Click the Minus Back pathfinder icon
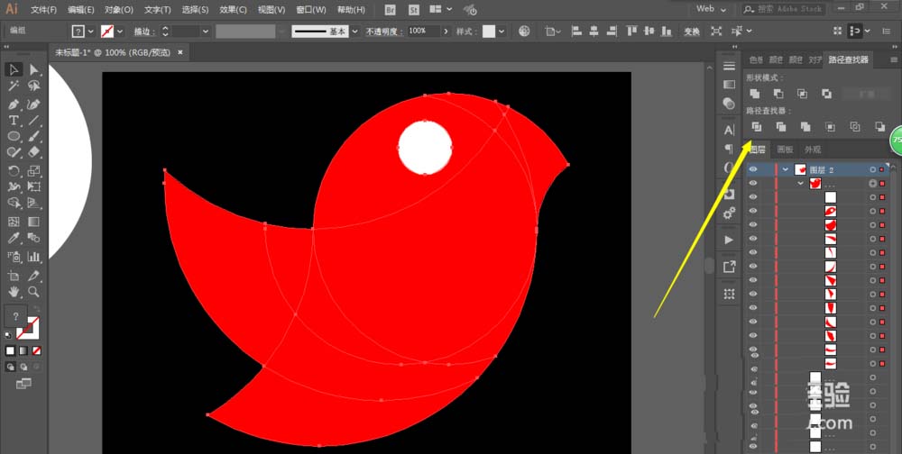Viewport: 902px width, 454px height. (x=879, y=127)
